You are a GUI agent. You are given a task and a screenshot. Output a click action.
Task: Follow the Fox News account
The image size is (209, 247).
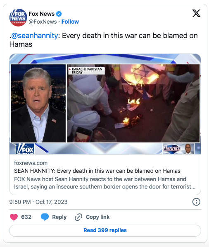point(70,22)
